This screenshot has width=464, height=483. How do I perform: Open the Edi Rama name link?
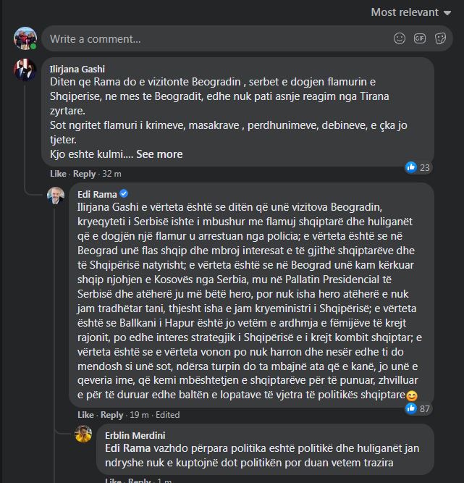97,193
